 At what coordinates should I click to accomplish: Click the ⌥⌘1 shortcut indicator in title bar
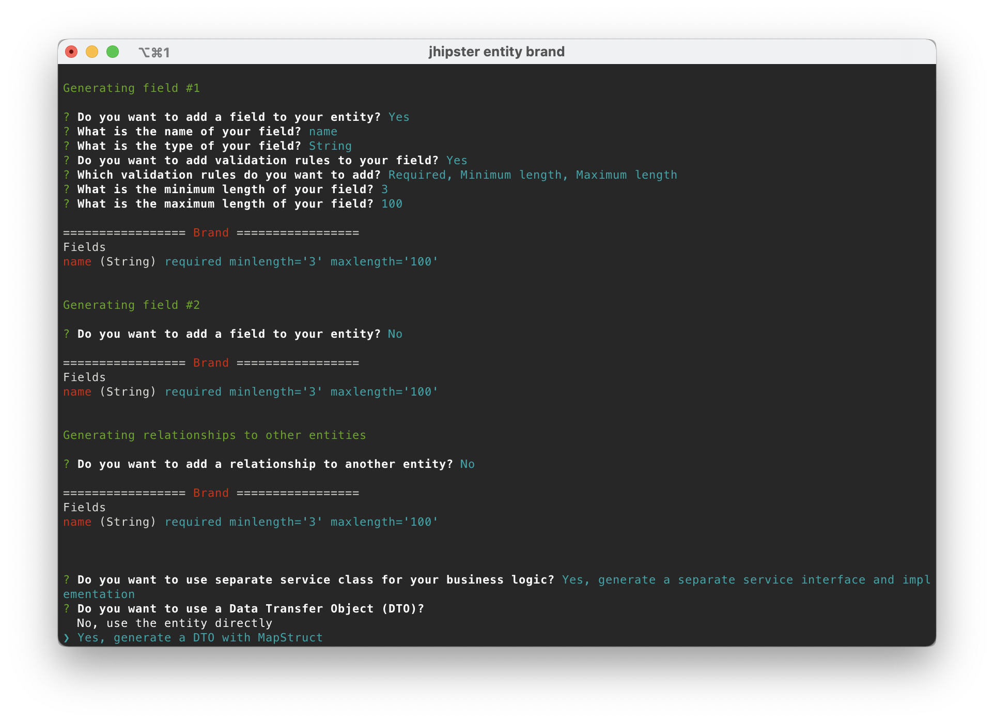[154, 52]
